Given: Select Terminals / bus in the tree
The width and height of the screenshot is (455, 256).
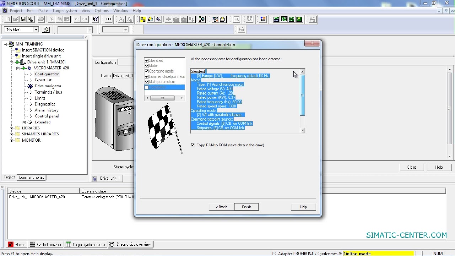Looking at the screenshot, I should pos(48,92).
